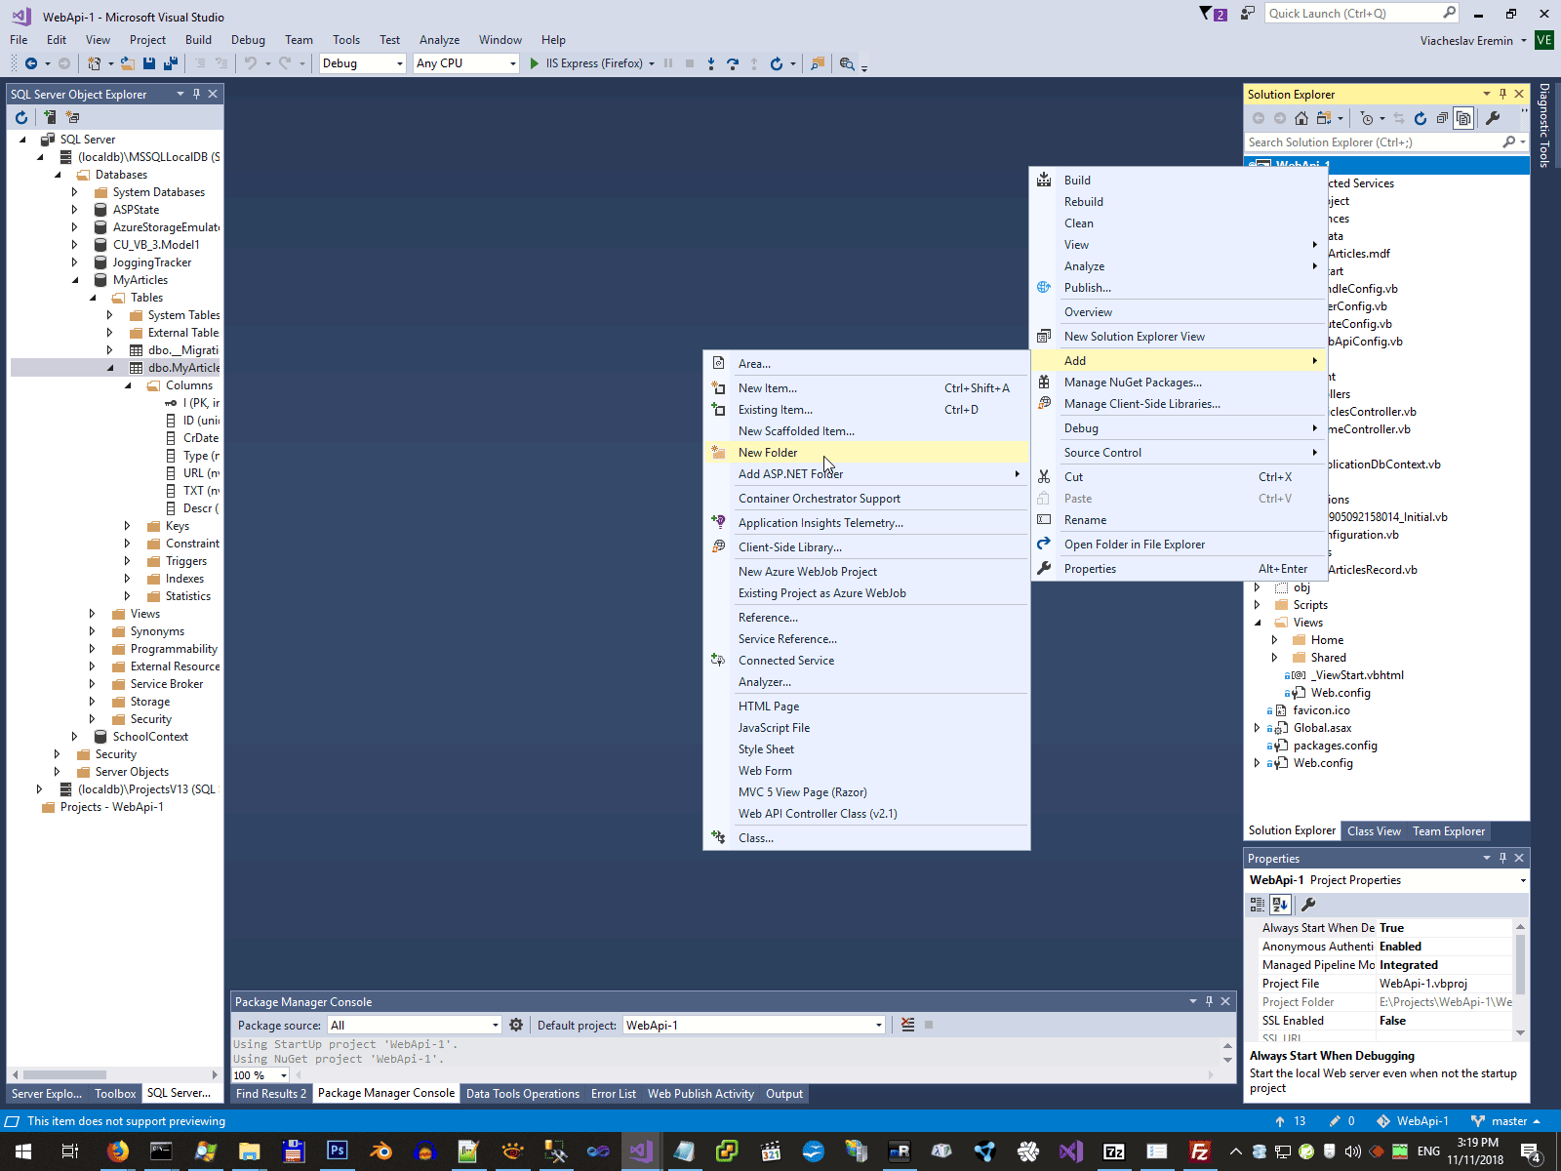The width and height of the screenshot is (1561, 1171).
Task: Open Firefox from the Windows taskbar
Action: tap(118, 1151)
